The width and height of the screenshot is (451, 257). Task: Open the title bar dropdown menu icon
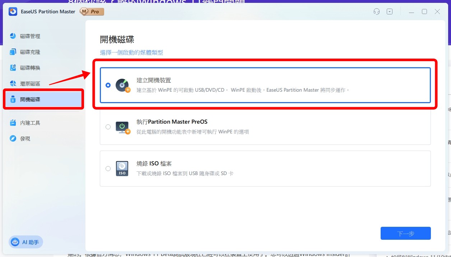tap(390, 12)
